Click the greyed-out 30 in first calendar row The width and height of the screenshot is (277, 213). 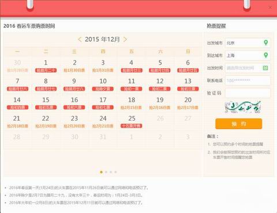point(17,62)
